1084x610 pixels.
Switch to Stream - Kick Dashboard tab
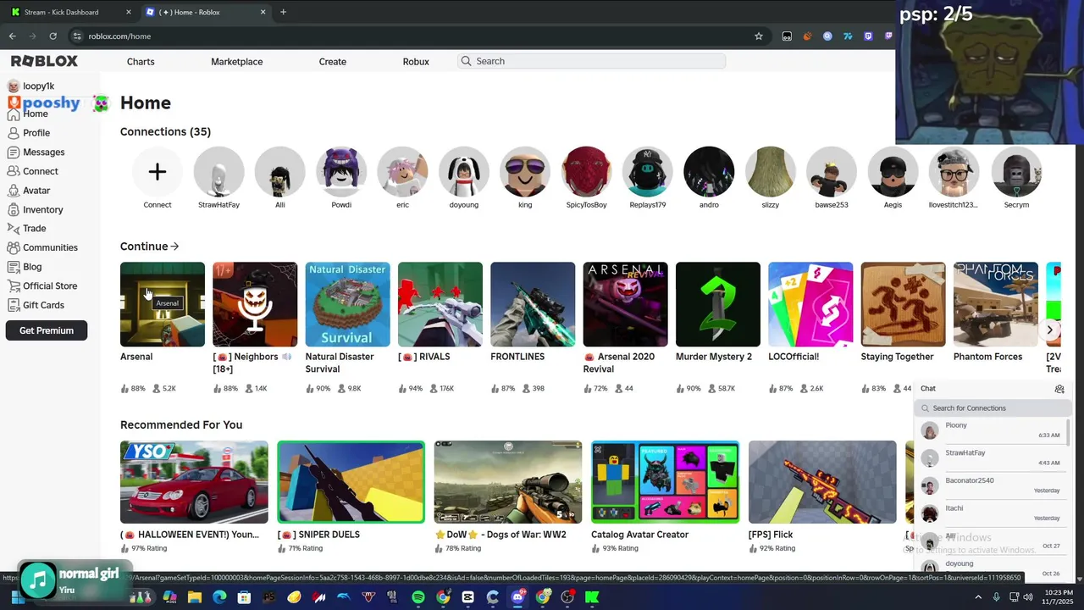(x=71, y=12)
